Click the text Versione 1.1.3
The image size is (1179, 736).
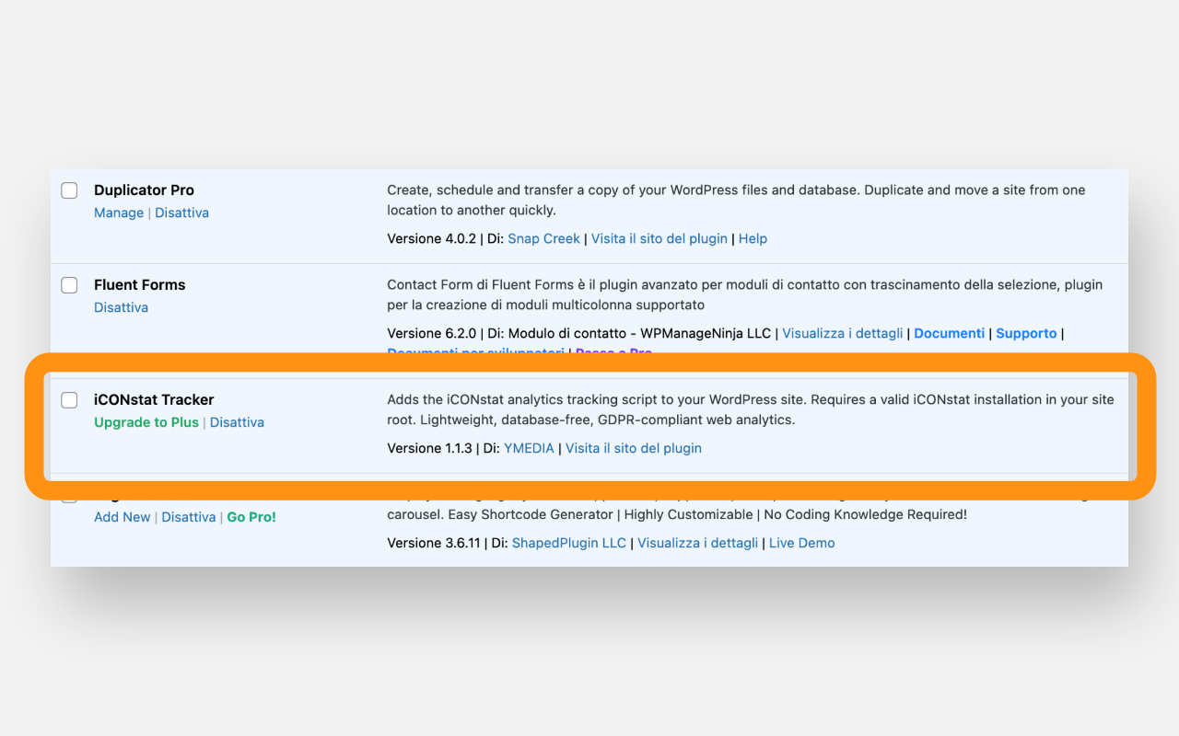click(429, 448)
